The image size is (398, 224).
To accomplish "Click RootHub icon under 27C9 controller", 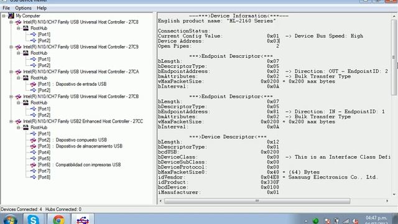I will [25, 53].
